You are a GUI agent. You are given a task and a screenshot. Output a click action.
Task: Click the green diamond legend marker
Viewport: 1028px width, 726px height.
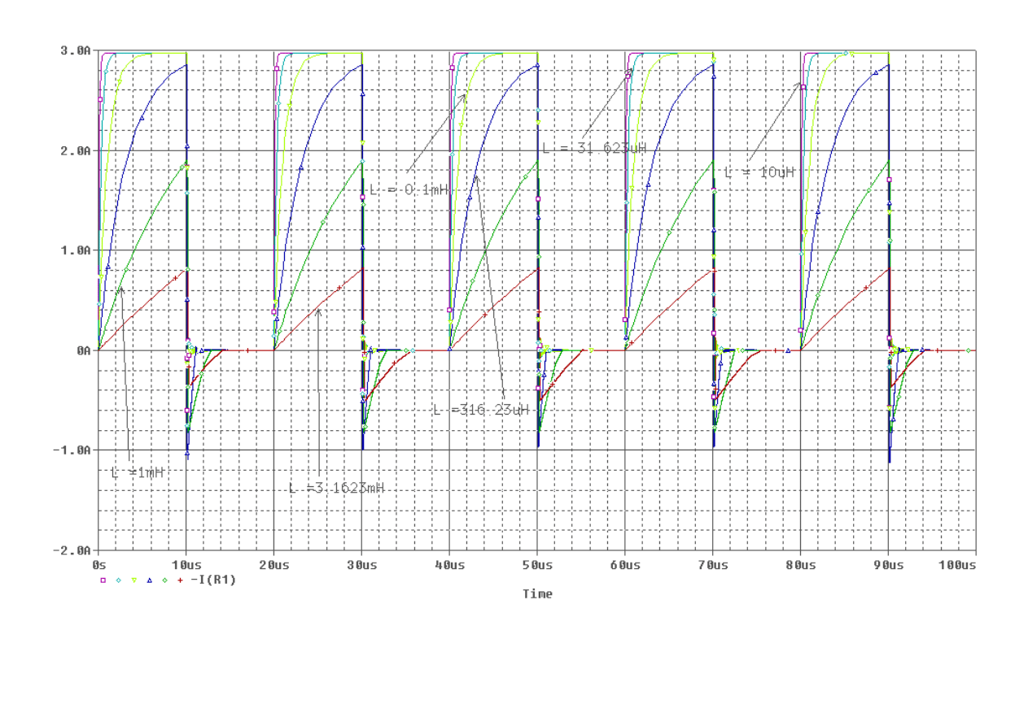(x=165, y=580)
